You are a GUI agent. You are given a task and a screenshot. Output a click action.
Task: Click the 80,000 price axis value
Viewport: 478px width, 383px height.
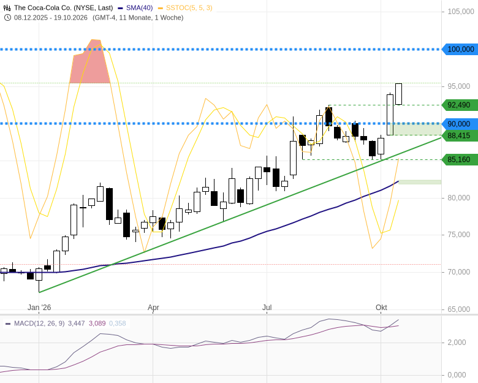459,198
